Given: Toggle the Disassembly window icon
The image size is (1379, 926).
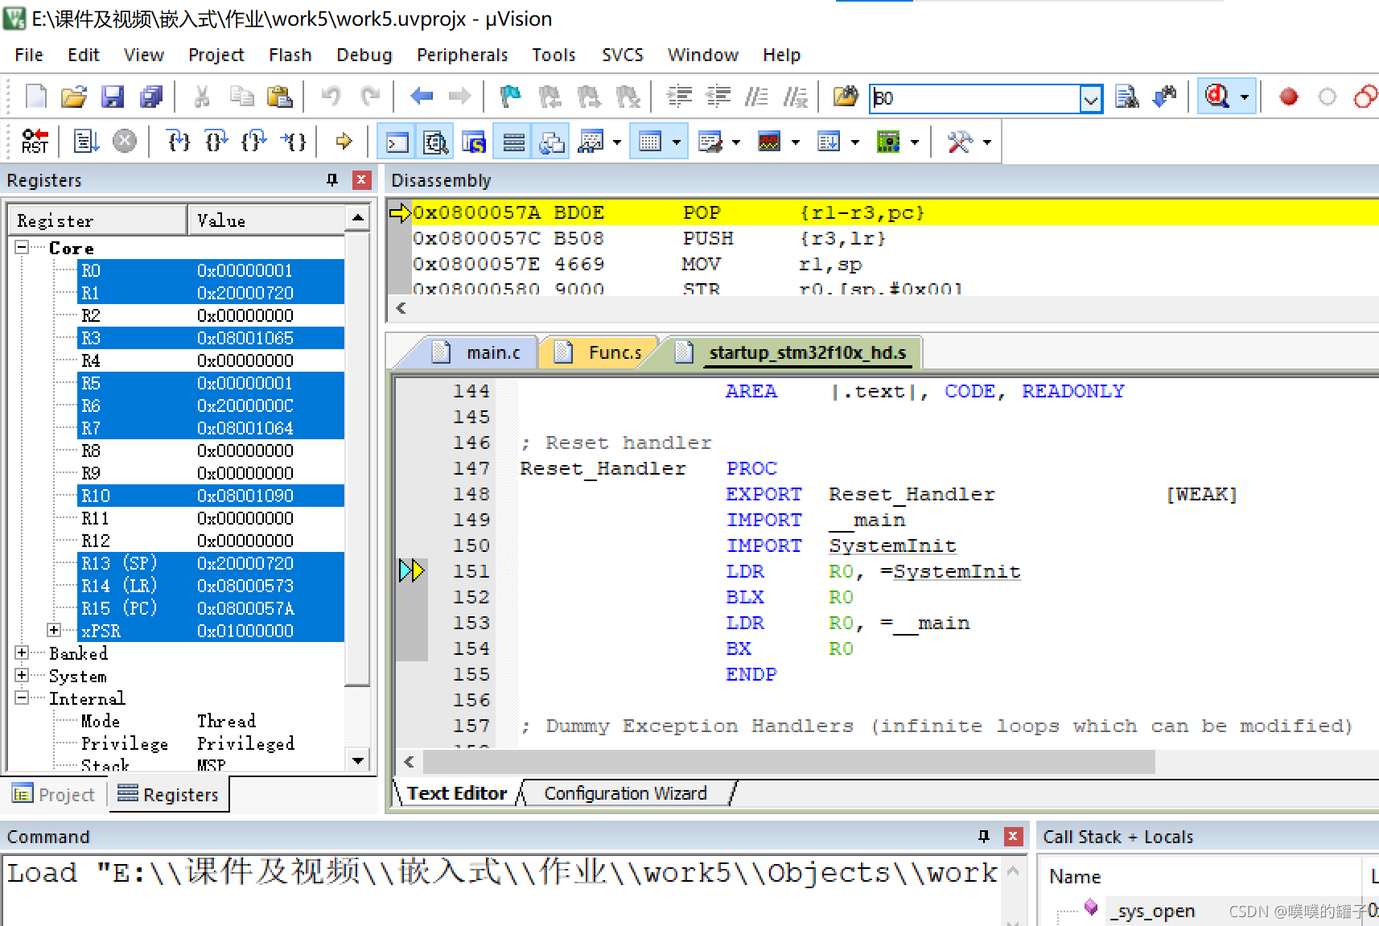Looking at the screenshot, I should 435,142.
